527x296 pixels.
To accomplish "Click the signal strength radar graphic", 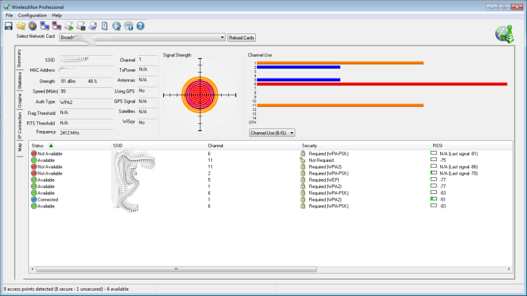I will [x=200, y=95].
